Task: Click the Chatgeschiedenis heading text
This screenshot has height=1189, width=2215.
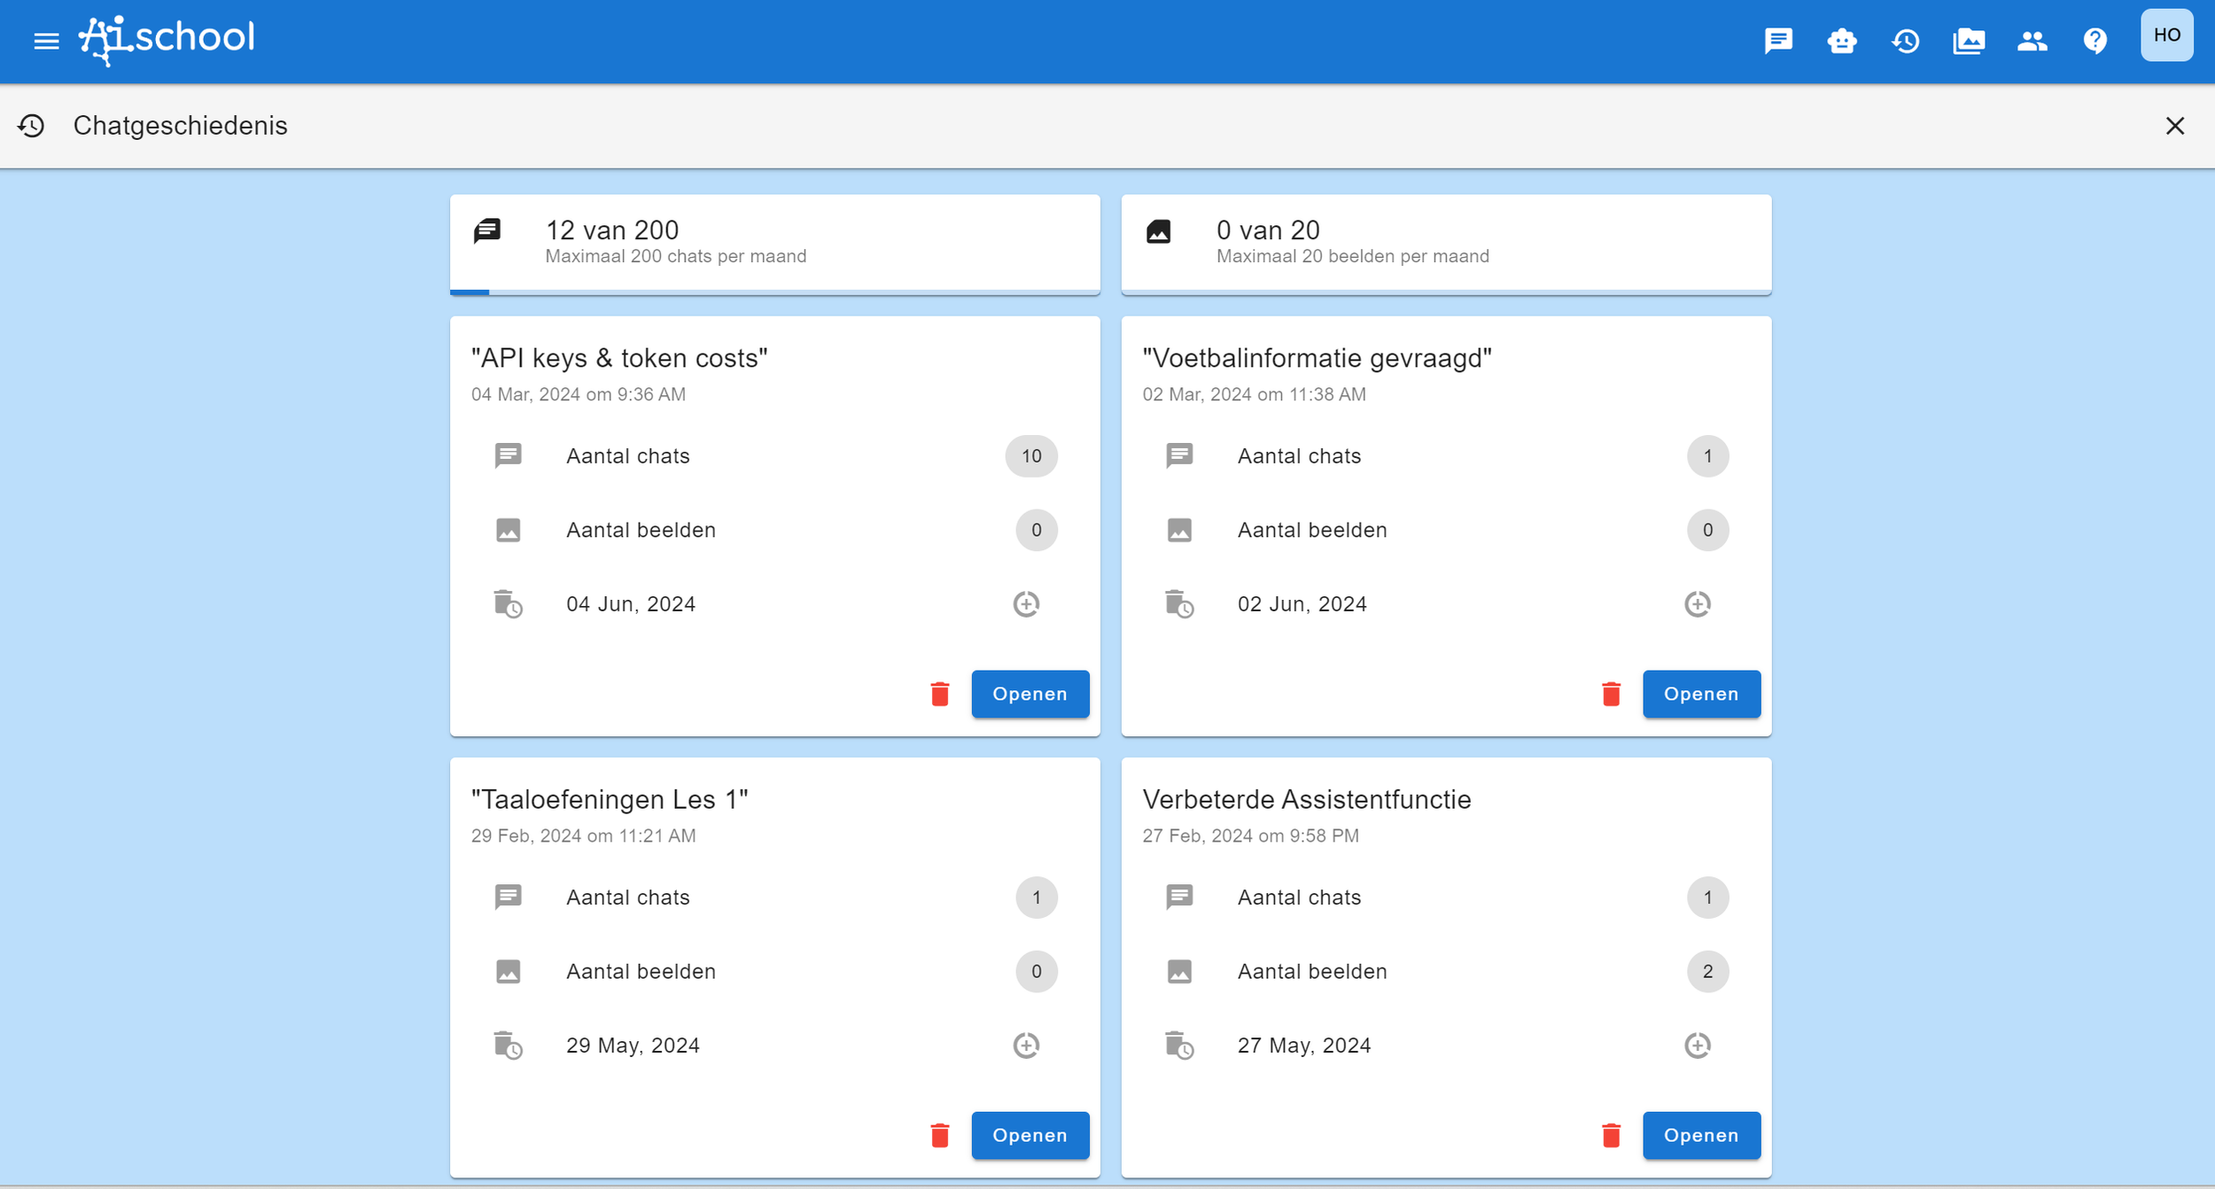Action: click(181, 126)
